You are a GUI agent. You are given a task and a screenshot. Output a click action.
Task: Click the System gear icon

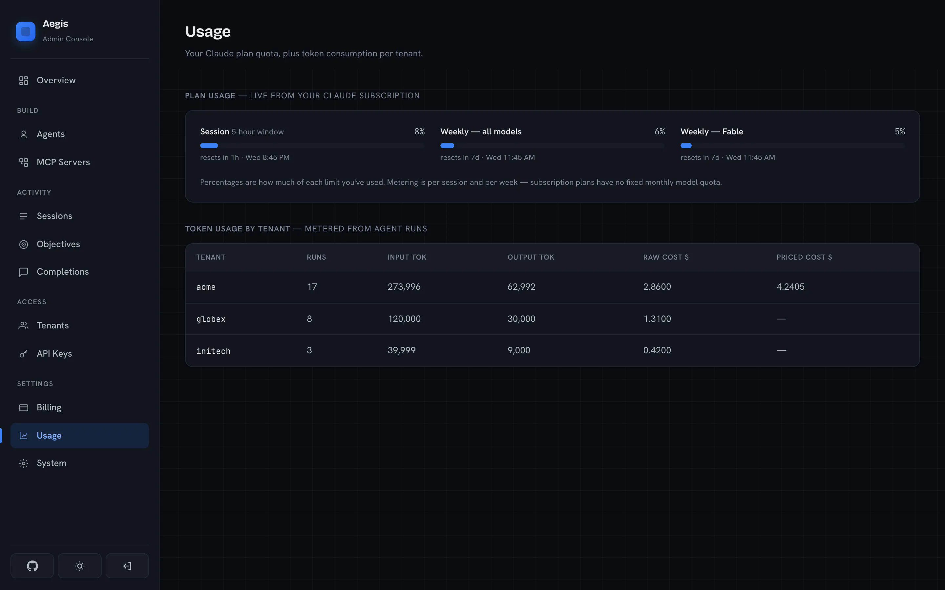(x=23, y=463)
